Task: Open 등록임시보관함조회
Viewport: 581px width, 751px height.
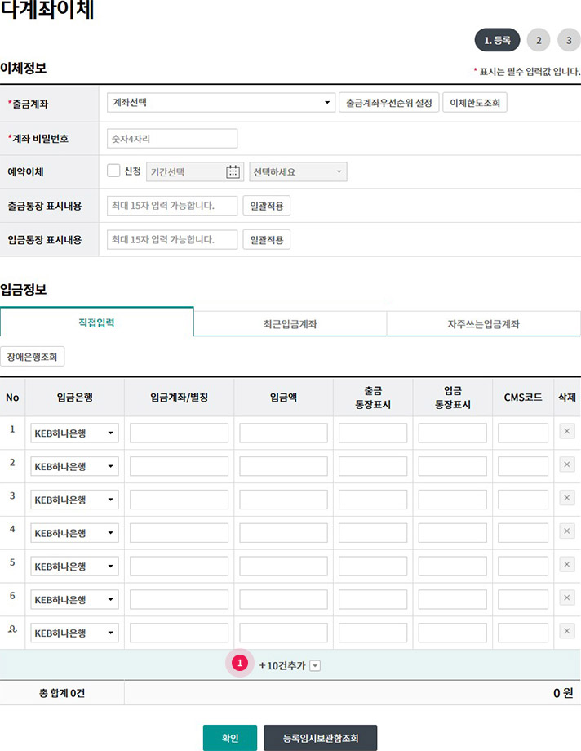Action: tap(320, 738)
